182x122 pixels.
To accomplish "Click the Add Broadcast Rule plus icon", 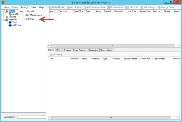I will click(x=85, y=7).
